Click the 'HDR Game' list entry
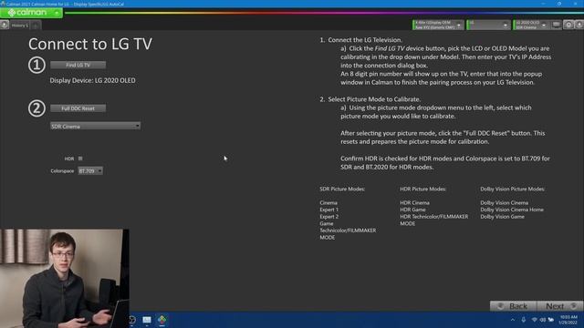The width and height of the screenshot is (584, 328). tap(412, 210)
